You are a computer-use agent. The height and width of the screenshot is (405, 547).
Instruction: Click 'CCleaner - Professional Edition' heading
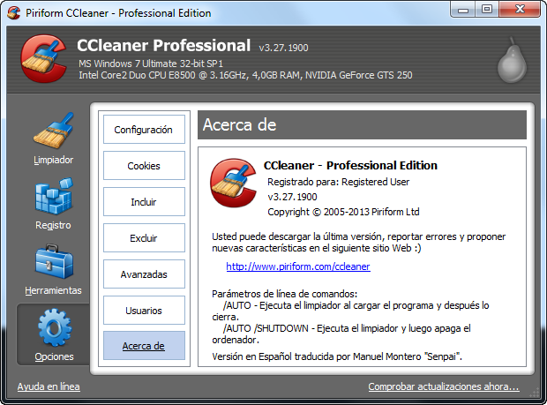(350, 165)
